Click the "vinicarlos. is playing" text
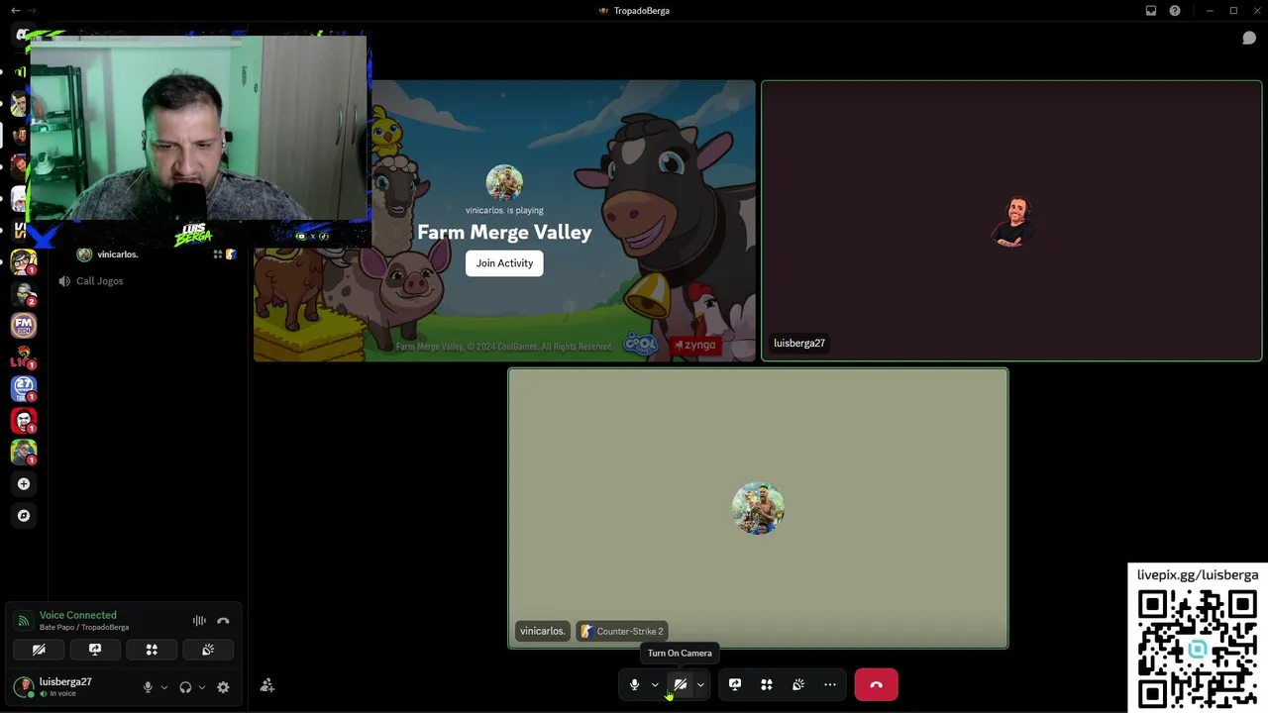The image size is (1268, 713). coord(504,211)
